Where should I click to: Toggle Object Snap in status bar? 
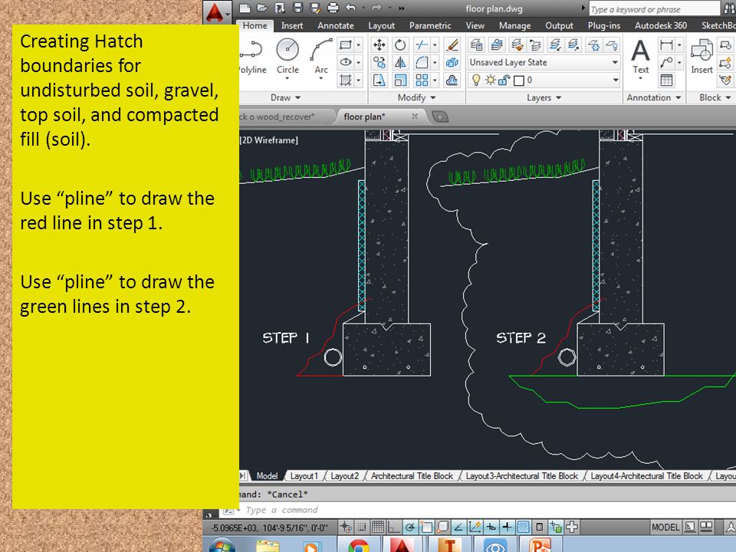(426, 527)
